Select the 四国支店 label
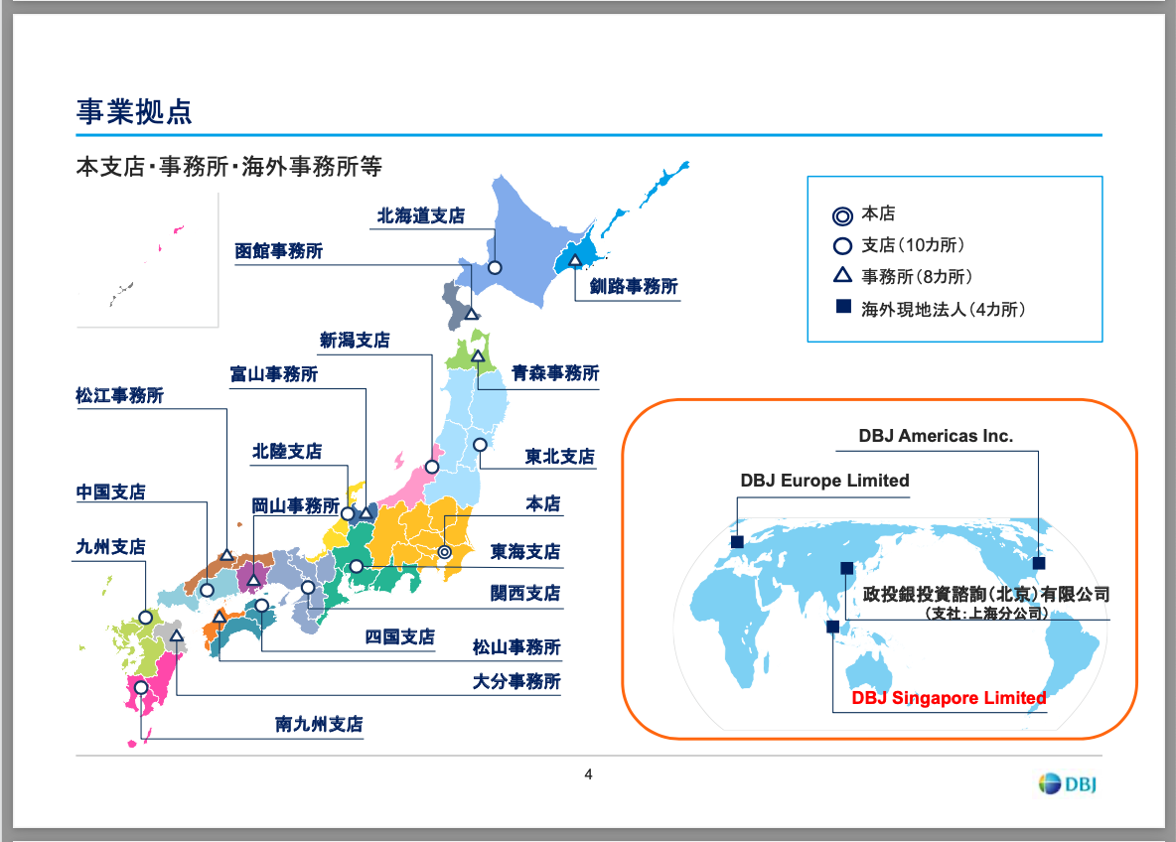Image resolution: width=1176 pixels, height=842 pixels. click(x=399, y=637)
